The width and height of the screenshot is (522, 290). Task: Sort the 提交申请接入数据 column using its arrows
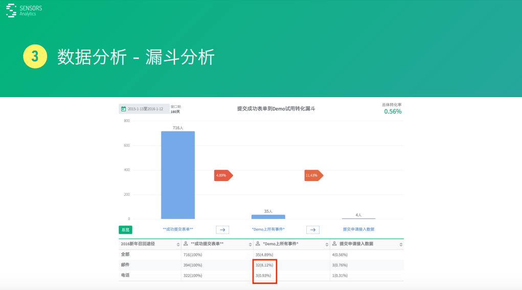pyautogui.click(x=401, y=244)
